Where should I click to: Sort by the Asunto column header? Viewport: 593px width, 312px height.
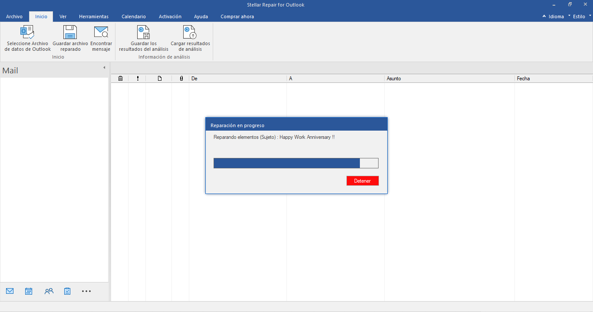[449, 79]
